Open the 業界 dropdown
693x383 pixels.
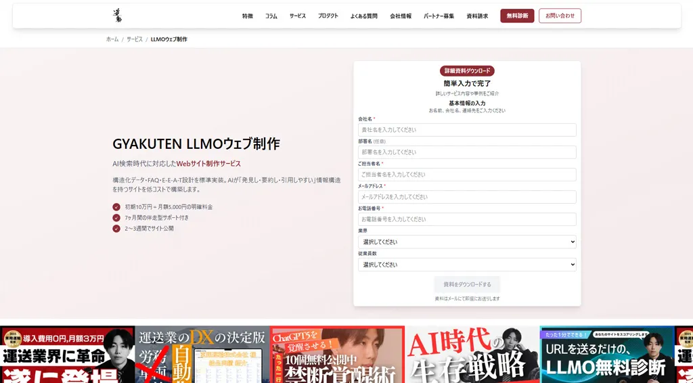[x=467, y=242]
